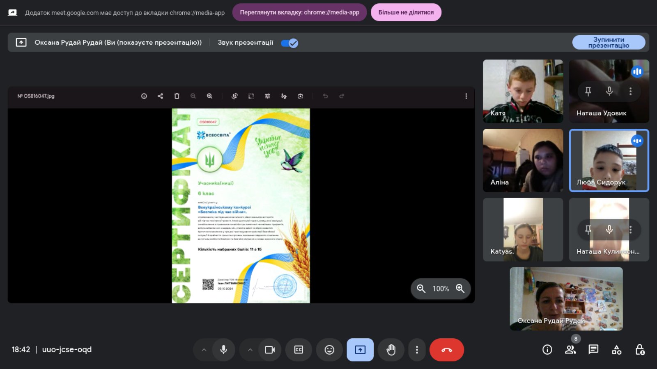Toggle the microphone on or off
This screenshot has width=657, height=369.
click(x=223, y=350)
